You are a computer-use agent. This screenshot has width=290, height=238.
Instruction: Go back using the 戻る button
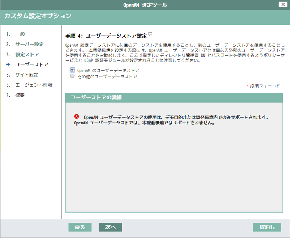[x=80, y=227]
